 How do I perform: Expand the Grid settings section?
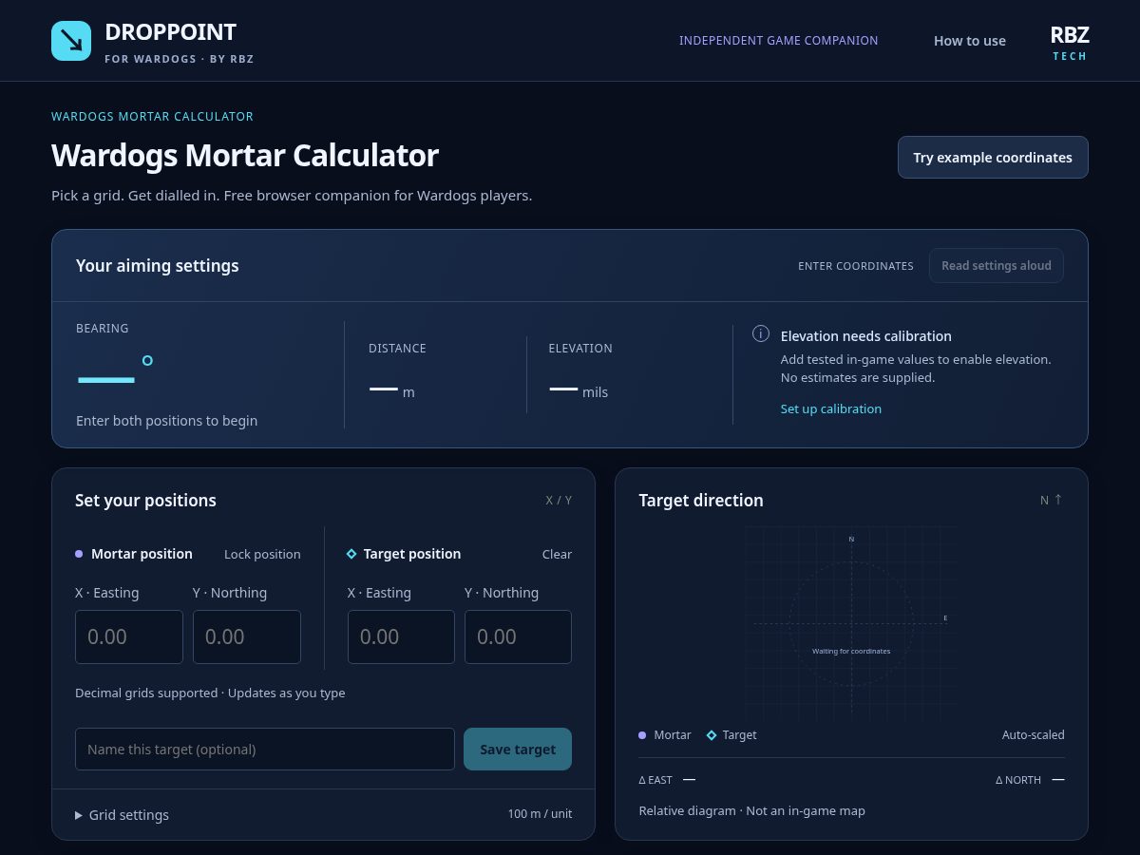click(x=122, y=815)
